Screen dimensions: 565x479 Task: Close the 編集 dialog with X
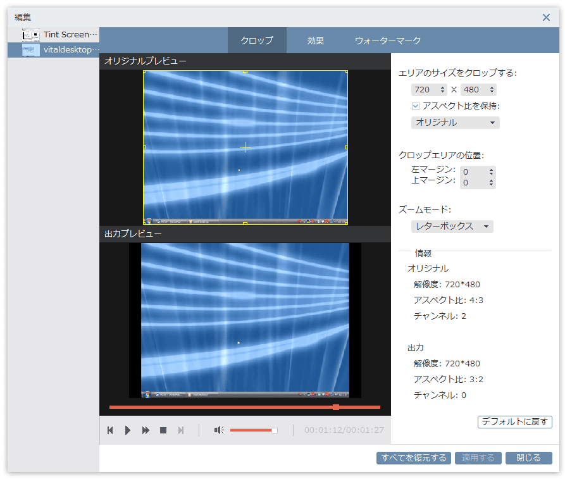(x=546, y=17)
